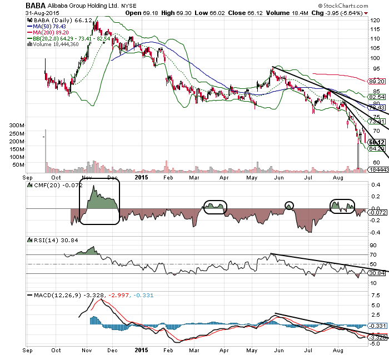Click the Alibaba Group Holding Ltd. name
Screen dimensions: 389x355
tap(83, 6)
